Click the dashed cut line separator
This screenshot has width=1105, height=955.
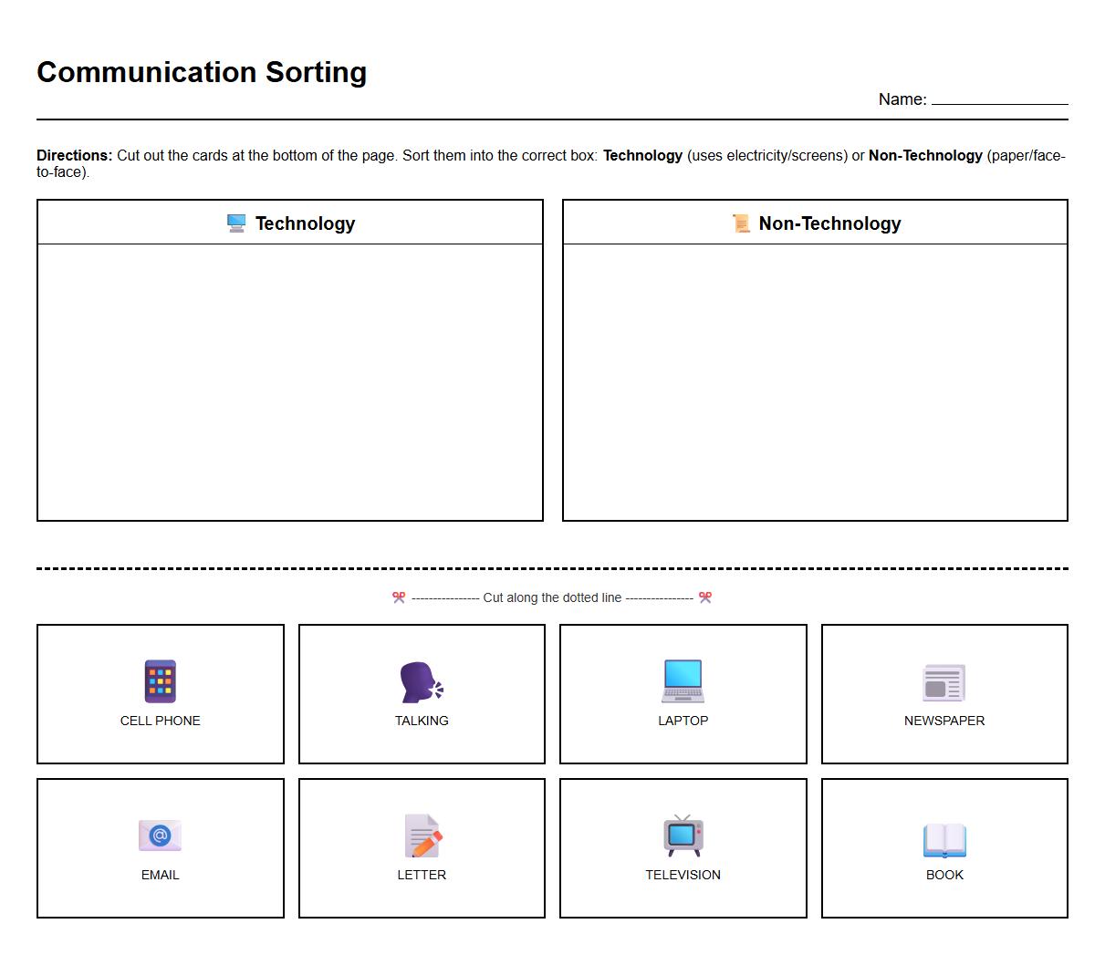coord(551,567)
